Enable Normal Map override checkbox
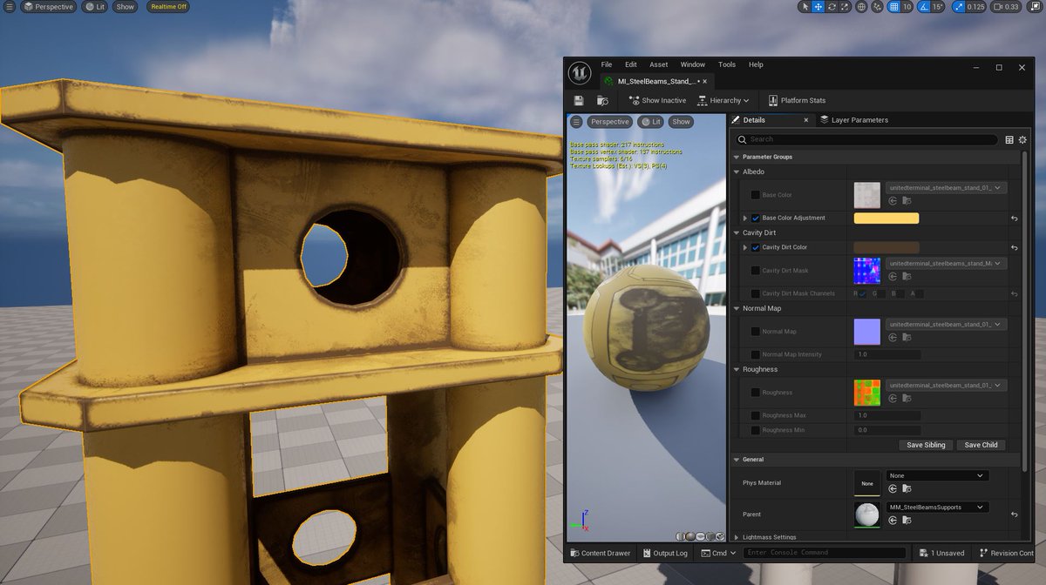The height and width of the screenshot is (585, 1046). pyautogui.click(x=756, y=332)
